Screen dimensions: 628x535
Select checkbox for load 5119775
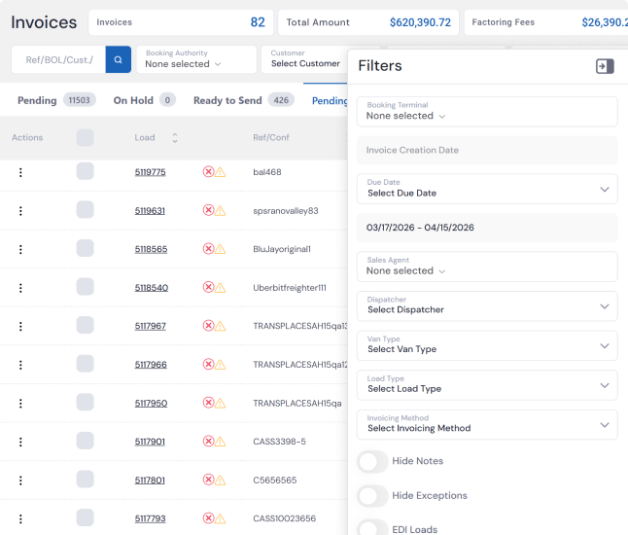pyautogui.click(x=85, y=171)
